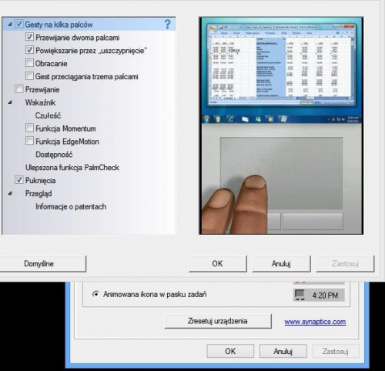Uncheck Przewijanie dwoma palcami
Image resolution: width=385 pixels, height=371 pixels.
[x=29, y=37]
